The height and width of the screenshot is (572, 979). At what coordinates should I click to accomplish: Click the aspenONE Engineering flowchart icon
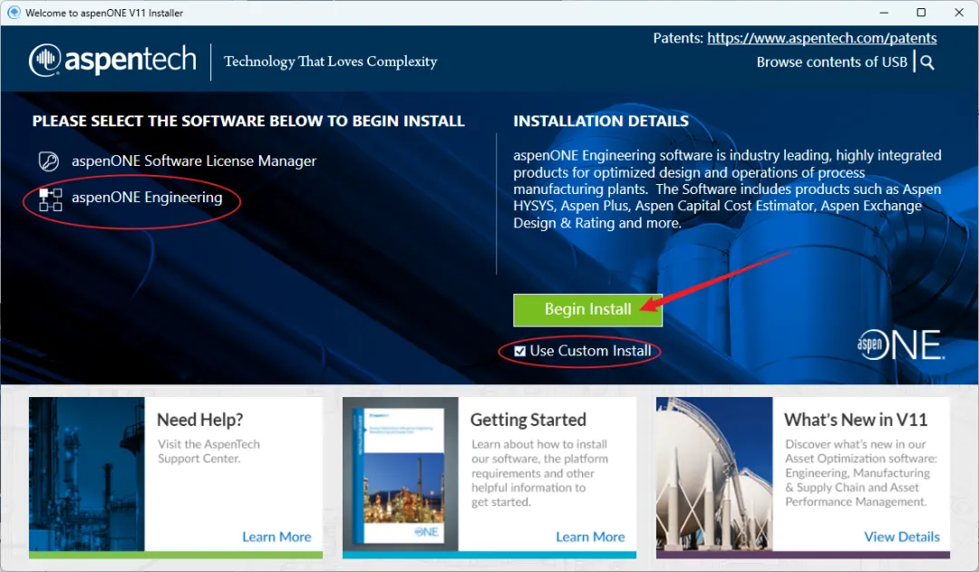click(51, 199)
